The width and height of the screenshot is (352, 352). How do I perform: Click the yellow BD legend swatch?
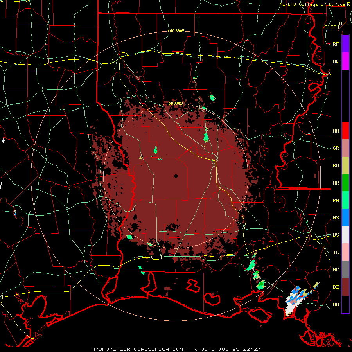pos(345,166)
